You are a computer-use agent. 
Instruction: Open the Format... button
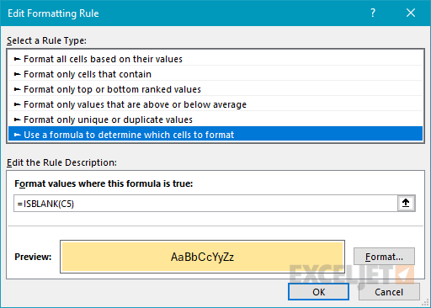pyautogui.click(x=384, y=257)
